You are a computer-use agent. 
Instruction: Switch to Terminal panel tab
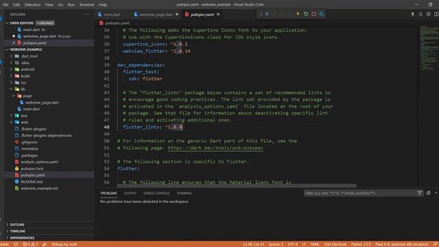[x=184, y=193]
